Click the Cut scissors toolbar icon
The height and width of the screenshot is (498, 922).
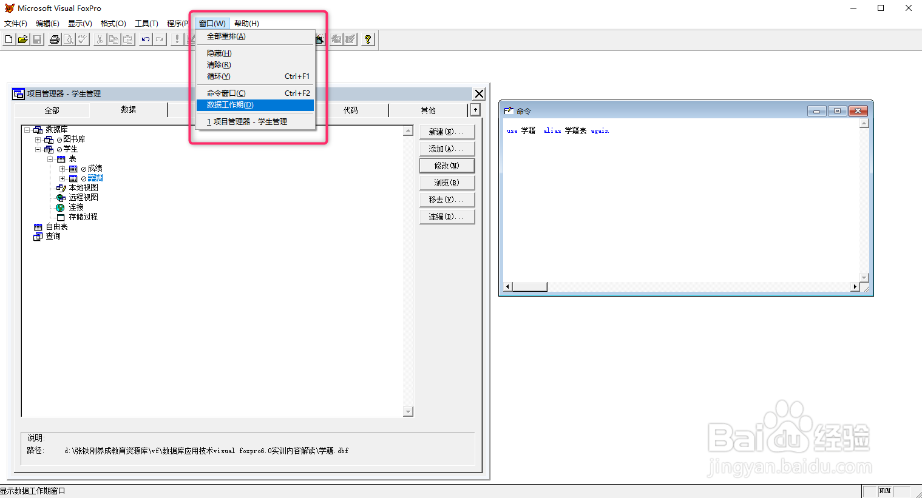click(x=100, y=39)
